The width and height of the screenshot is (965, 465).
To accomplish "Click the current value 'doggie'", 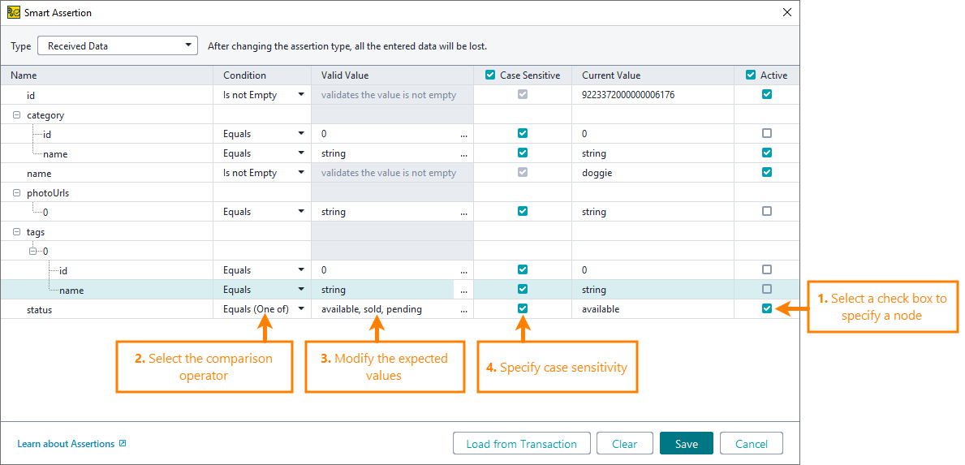I will click(597, 173).
